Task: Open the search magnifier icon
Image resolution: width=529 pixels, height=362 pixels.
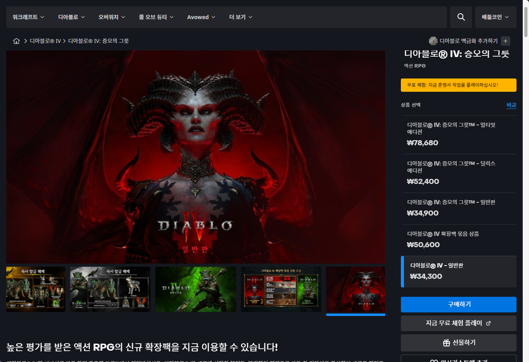Action: coord(461,17)
